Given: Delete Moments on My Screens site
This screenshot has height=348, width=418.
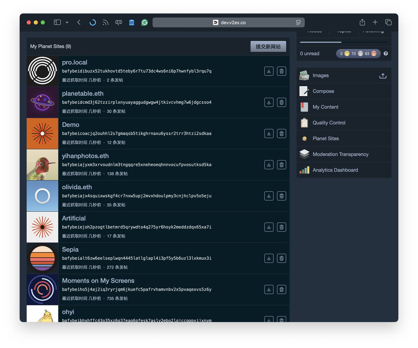Looking at the screenshot, I should [281, 289].
